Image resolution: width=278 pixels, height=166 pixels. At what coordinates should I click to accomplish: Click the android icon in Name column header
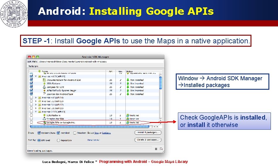pos(40,71)
